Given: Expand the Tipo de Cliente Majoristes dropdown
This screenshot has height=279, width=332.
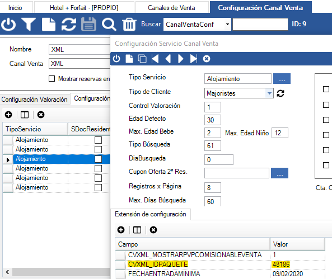Looking at the screenshot, I should [x=269, y=93].
